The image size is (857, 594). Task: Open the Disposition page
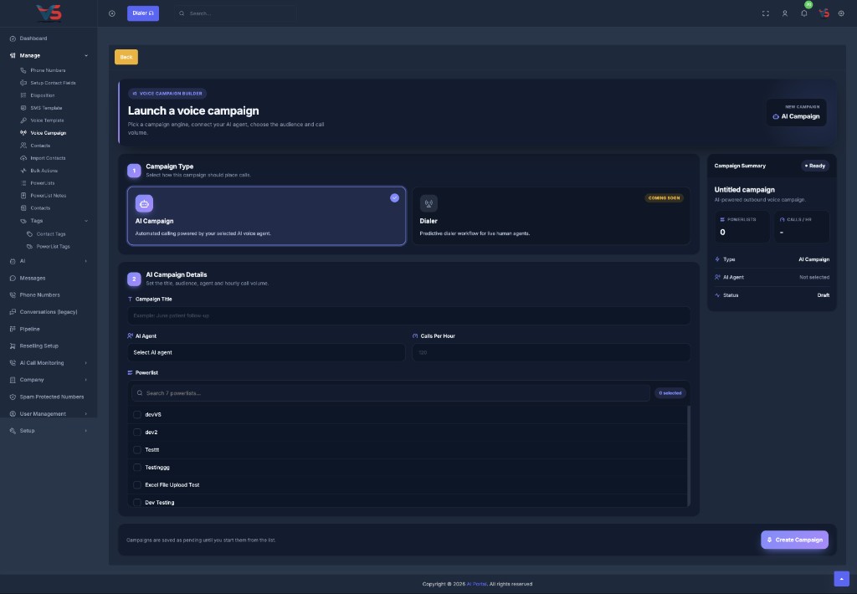click(x=42, y=95)
